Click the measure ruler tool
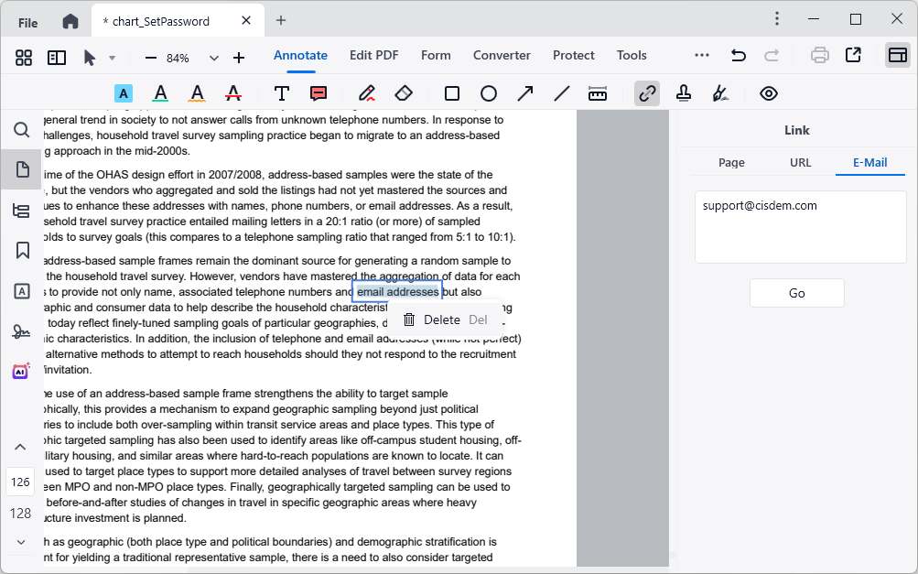 598,93
